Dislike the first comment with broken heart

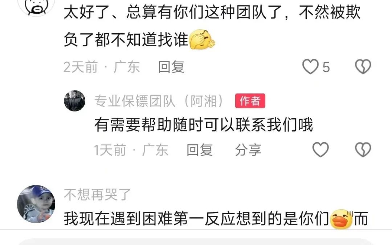[x=363, y=67]
